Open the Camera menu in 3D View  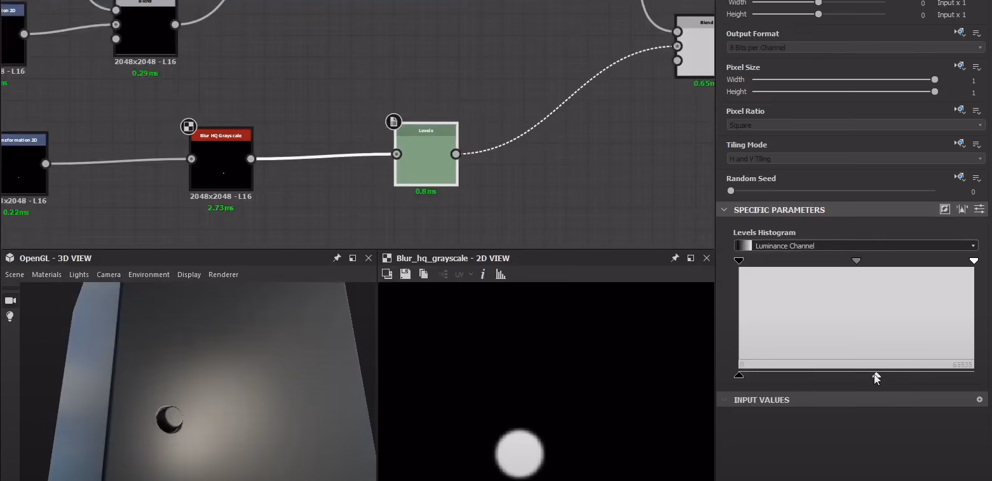point(109,274)
